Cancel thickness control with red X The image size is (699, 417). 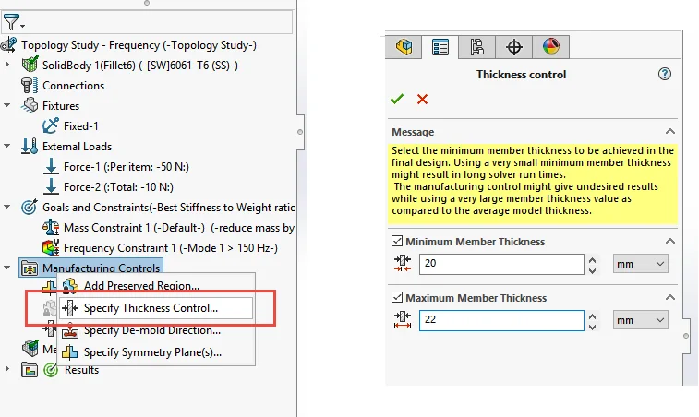[422, 99]
